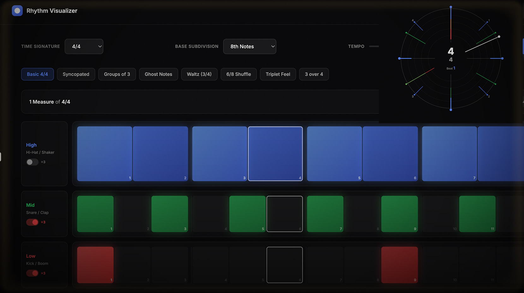Viewport: 524px width, 293px height.
Task: Turn off Mid track step 11
Action: (x=477, y=214)
